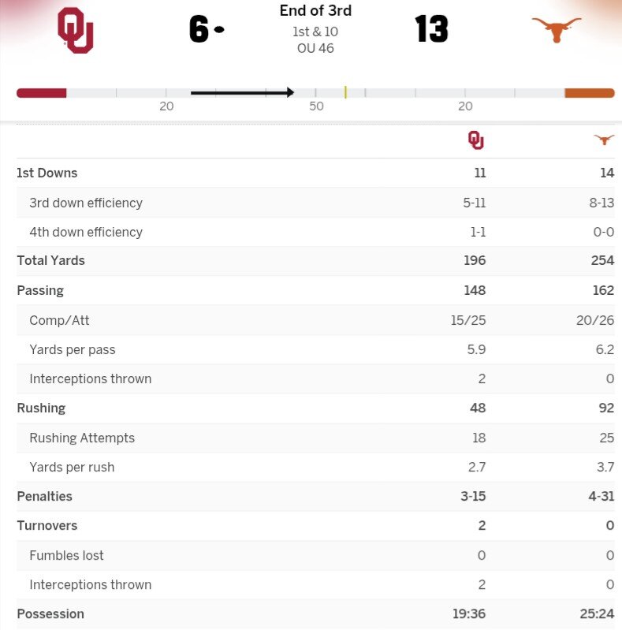622x630 pixels.
Task: Select the End of 3rd game status
Action: (x=315, y=11)
